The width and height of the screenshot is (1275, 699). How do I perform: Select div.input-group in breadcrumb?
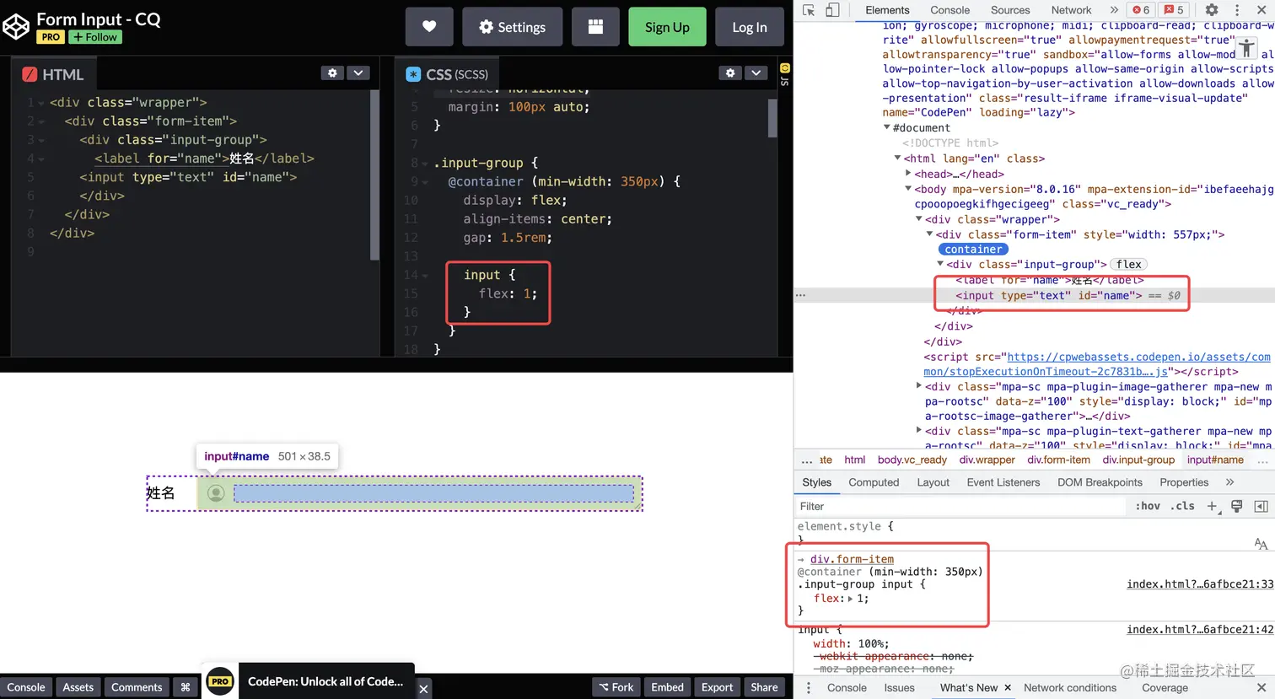(1138, 460)
